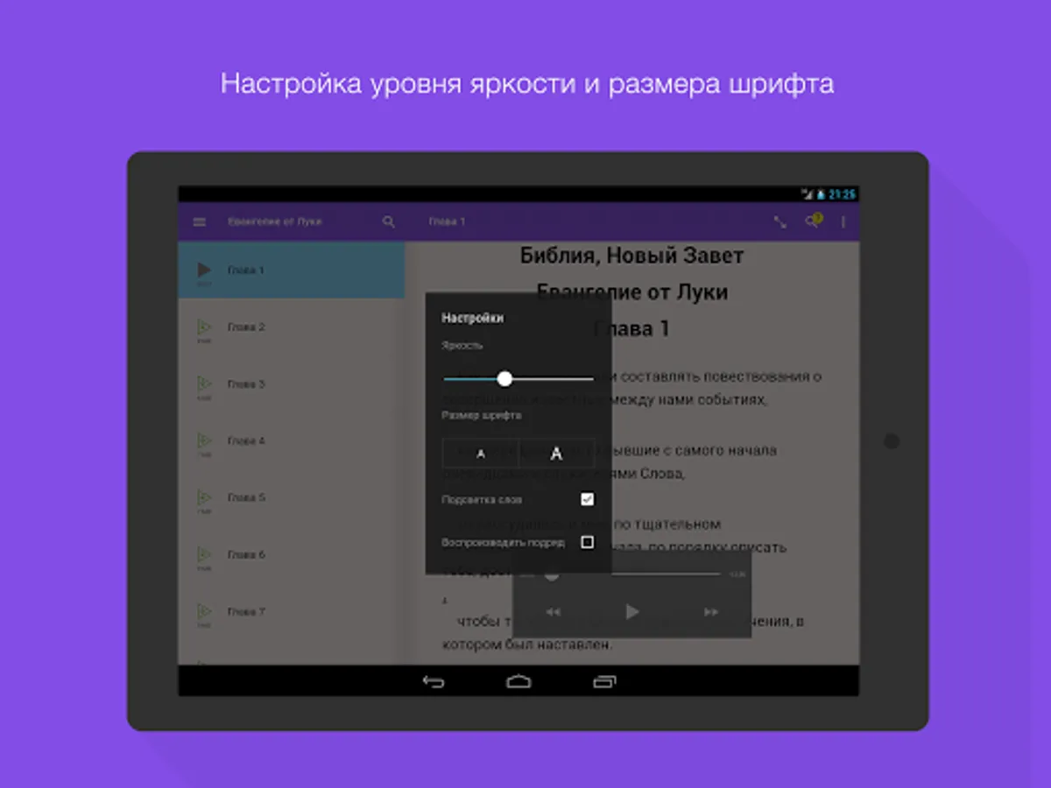Play chapter Глава 7 audio
This screenshot has width=1051, height=788.
click(204, 612)
